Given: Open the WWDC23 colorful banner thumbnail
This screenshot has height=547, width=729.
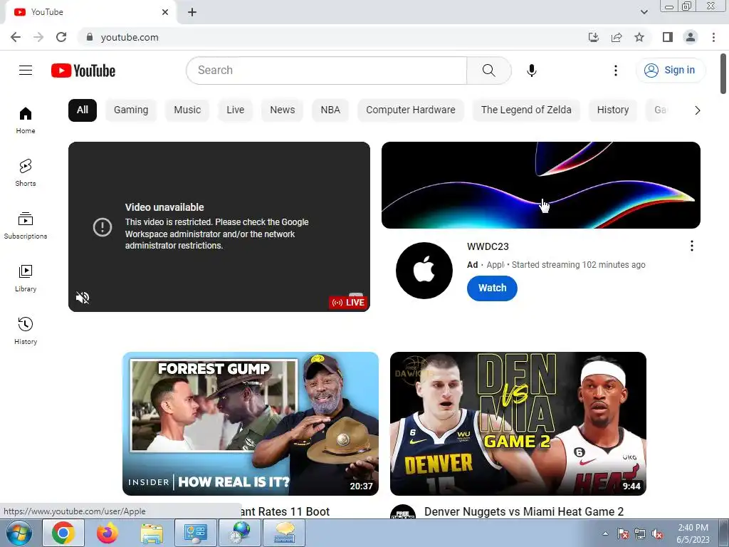Looking at the screenshot, I should pos(541,185).
